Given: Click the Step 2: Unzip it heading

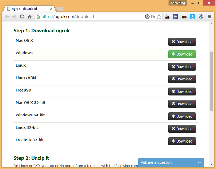Looking at the screenshot, I should 31,158.
